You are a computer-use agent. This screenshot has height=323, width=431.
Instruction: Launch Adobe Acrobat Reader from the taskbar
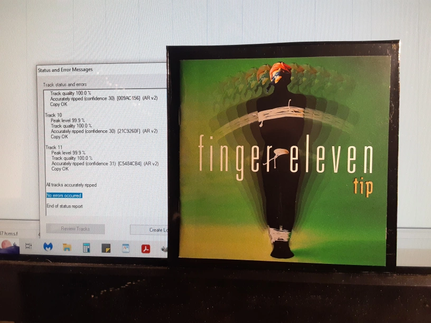click(x=146, y=249)
